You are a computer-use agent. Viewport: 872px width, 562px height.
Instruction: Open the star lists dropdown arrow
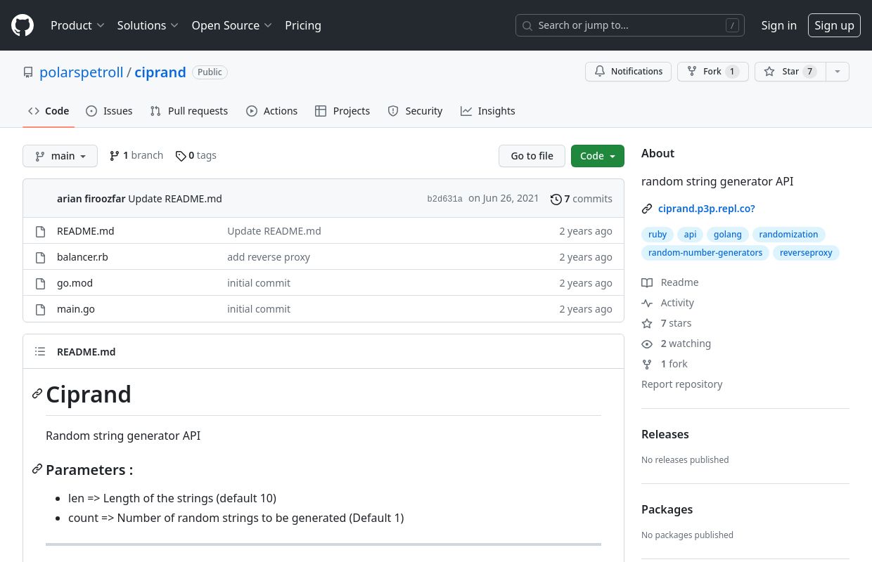[x=837, y=72]
